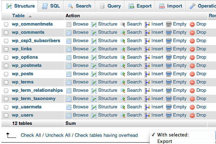216x144 pixels.
Task: Click the Empty icon for wp_usermeta
Action: point(169,107)
